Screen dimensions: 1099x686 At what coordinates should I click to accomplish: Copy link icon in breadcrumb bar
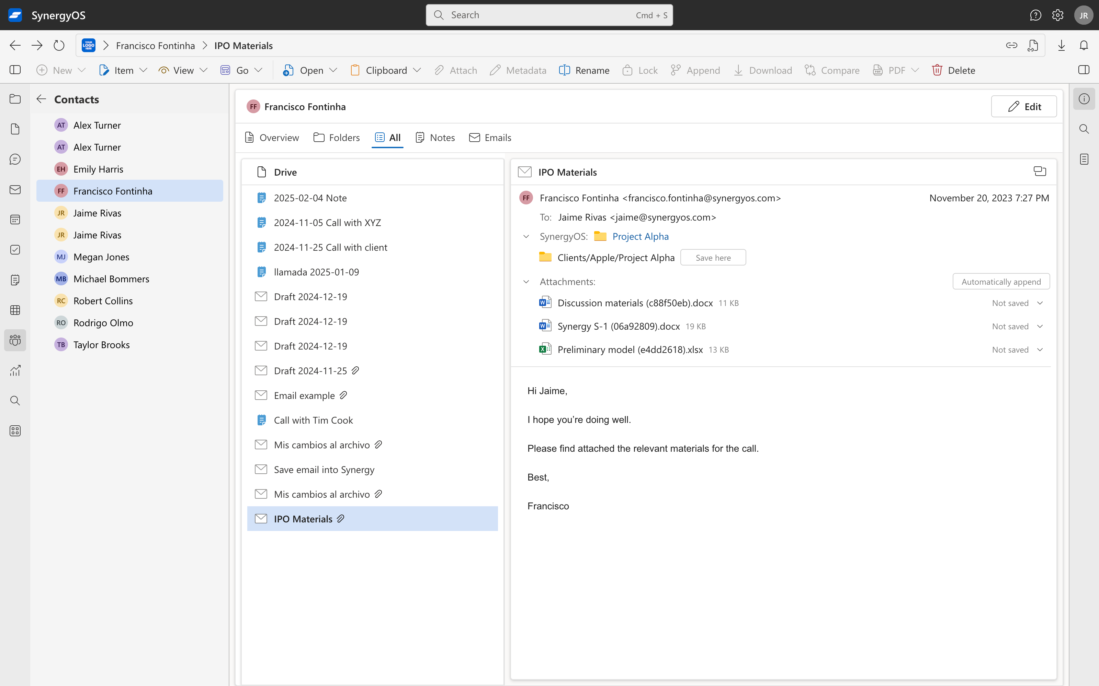click(1011, 45)
